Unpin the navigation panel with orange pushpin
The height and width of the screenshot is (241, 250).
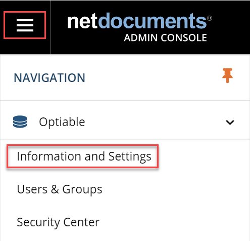(227, 75)
